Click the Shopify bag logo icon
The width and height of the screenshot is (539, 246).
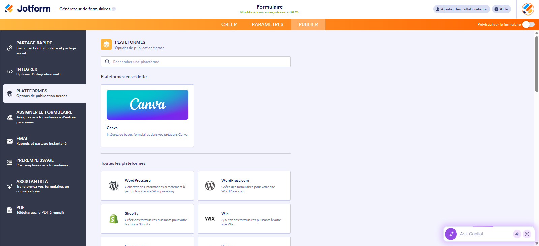(114, 219)
